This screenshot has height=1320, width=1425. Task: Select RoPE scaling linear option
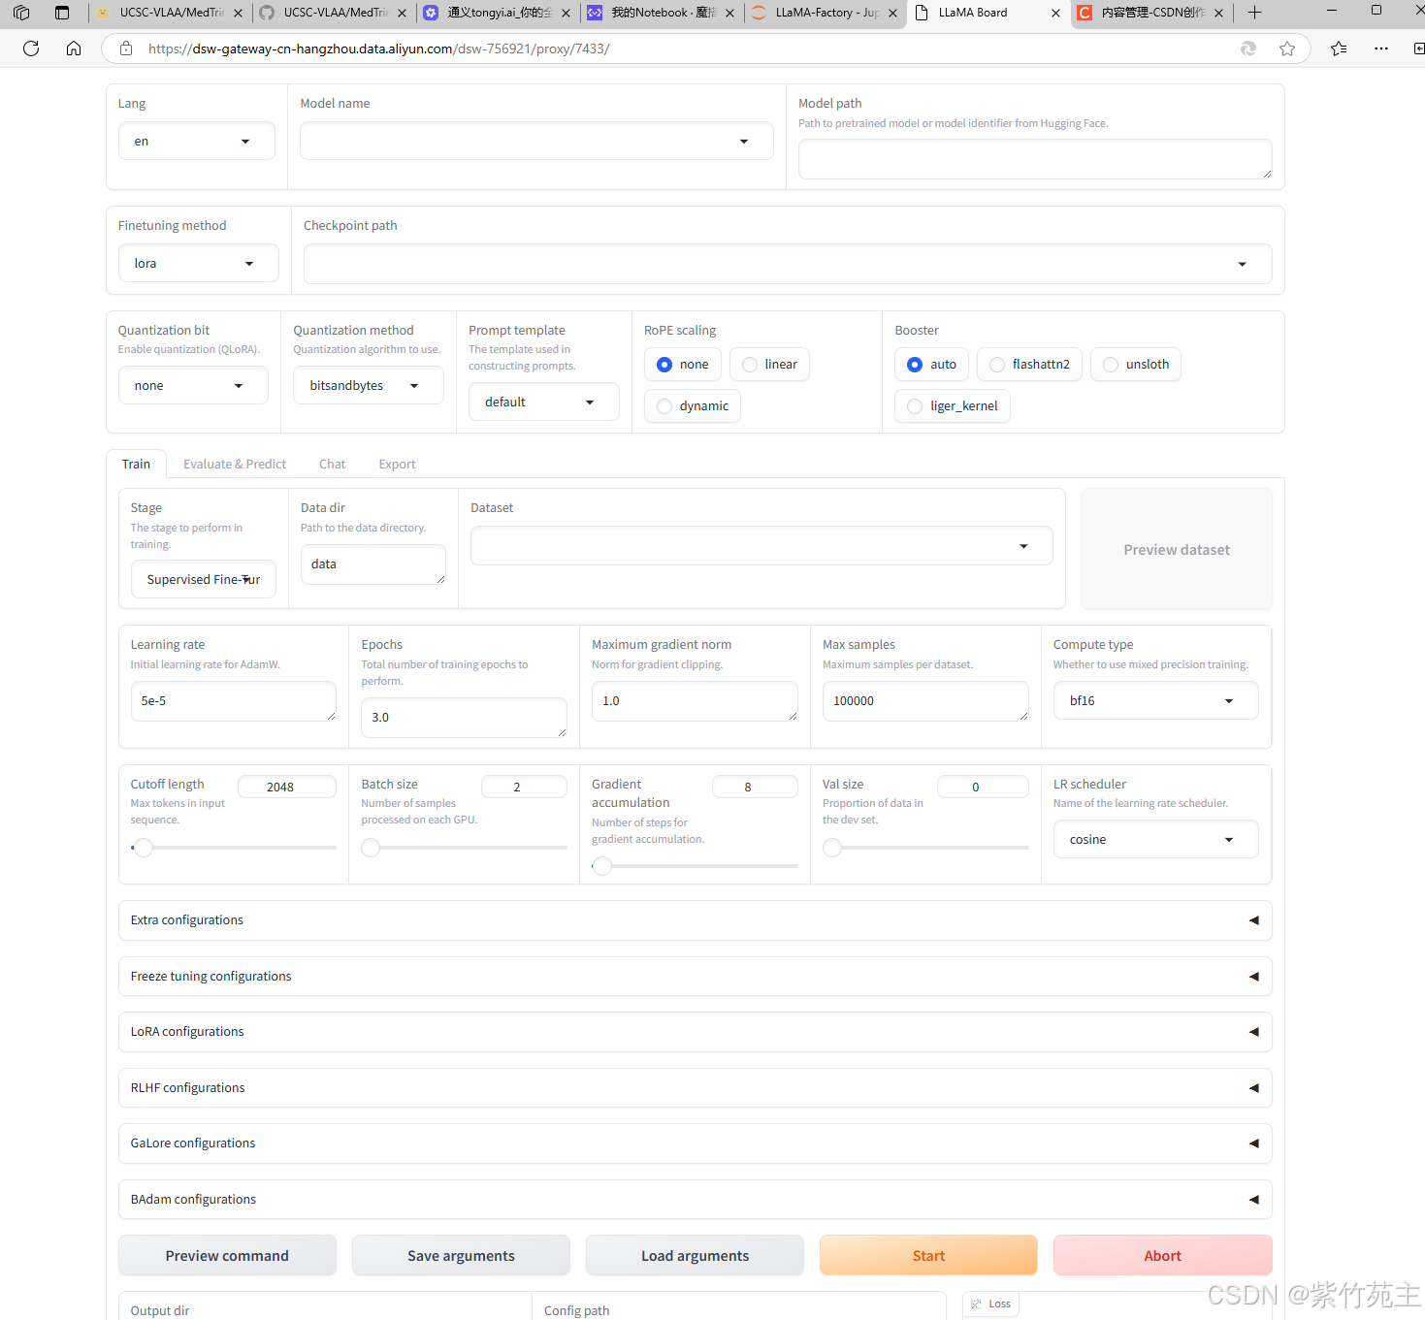click(x=769, y=365)
